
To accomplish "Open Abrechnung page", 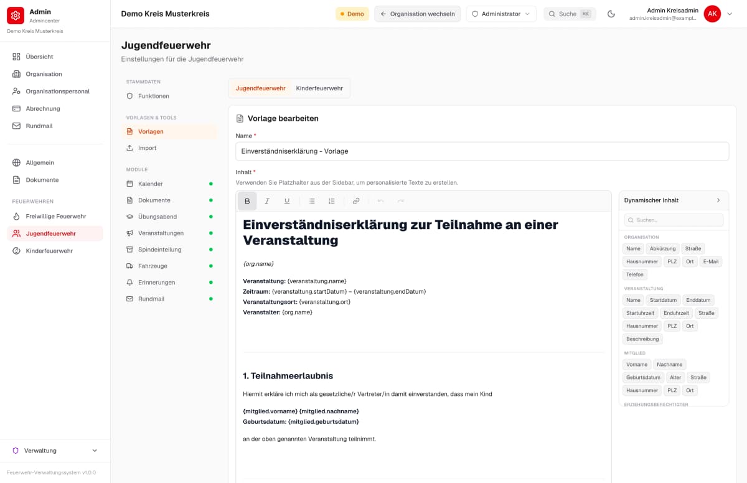I will pyautogui.click(x=55, y=108).
